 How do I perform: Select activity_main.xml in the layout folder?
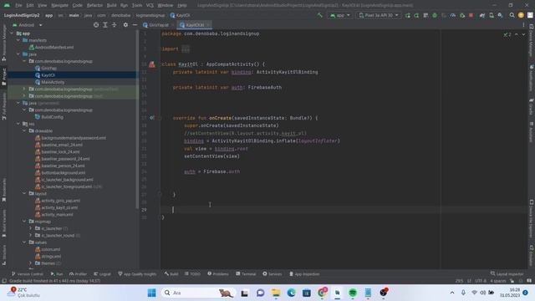tap(53, 215)
